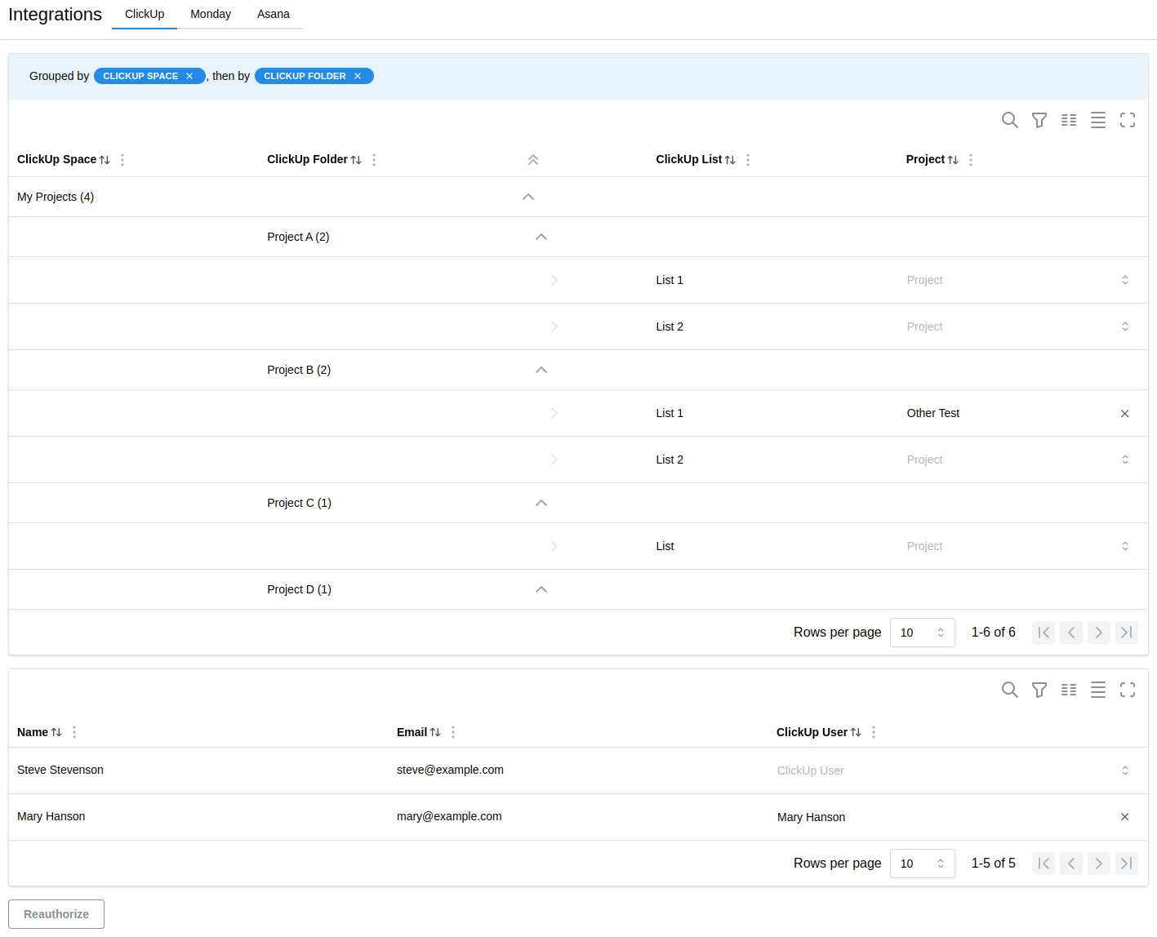Open search in the ClickUp lists table

(1010, 120)
